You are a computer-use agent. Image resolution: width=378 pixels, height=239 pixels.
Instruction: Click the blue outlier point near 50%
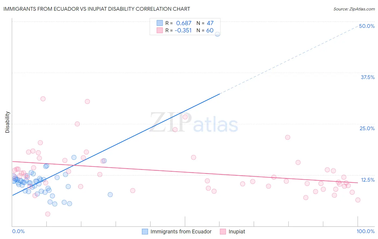coord(217,34)
